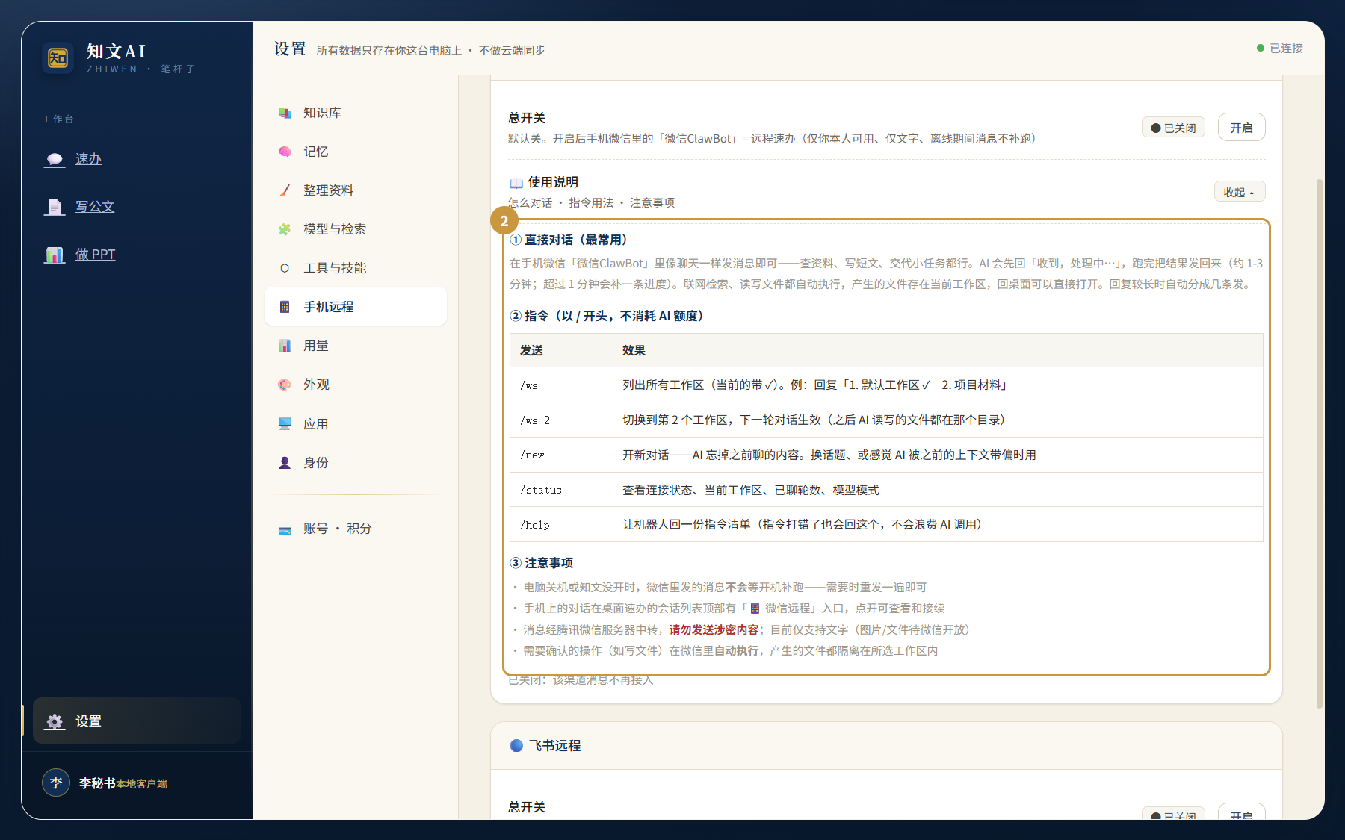Viewport: 1345px width, 840px height.
Task: Click the 设置 gear icon
Action: pyautogui.click(x=55, y=721)
